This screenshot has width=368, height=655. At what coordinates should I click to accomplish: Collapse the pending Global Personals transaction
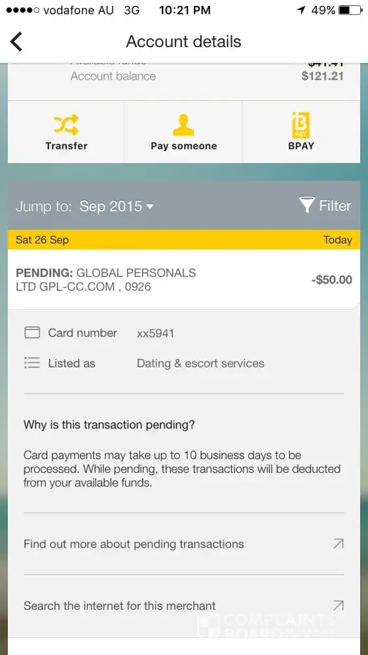(184, 280)
